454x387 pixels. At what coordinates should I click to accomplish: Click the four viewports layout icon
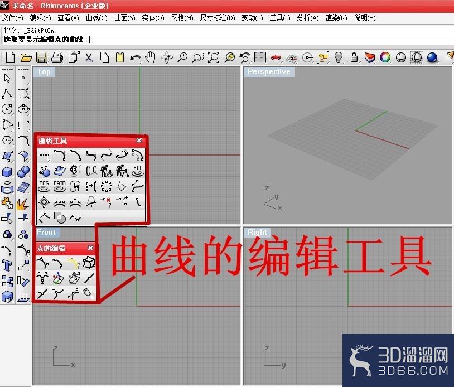pyautogui.click(x=260, y=57)
